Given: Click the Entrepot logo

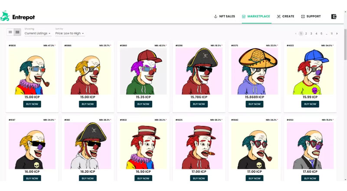Looking at the screenshot, I should [x=17, y=16].
